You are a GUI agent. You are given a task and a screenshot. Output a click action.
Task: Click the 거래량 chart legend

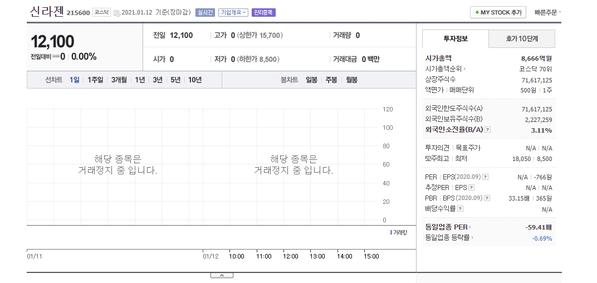(399, 232)
